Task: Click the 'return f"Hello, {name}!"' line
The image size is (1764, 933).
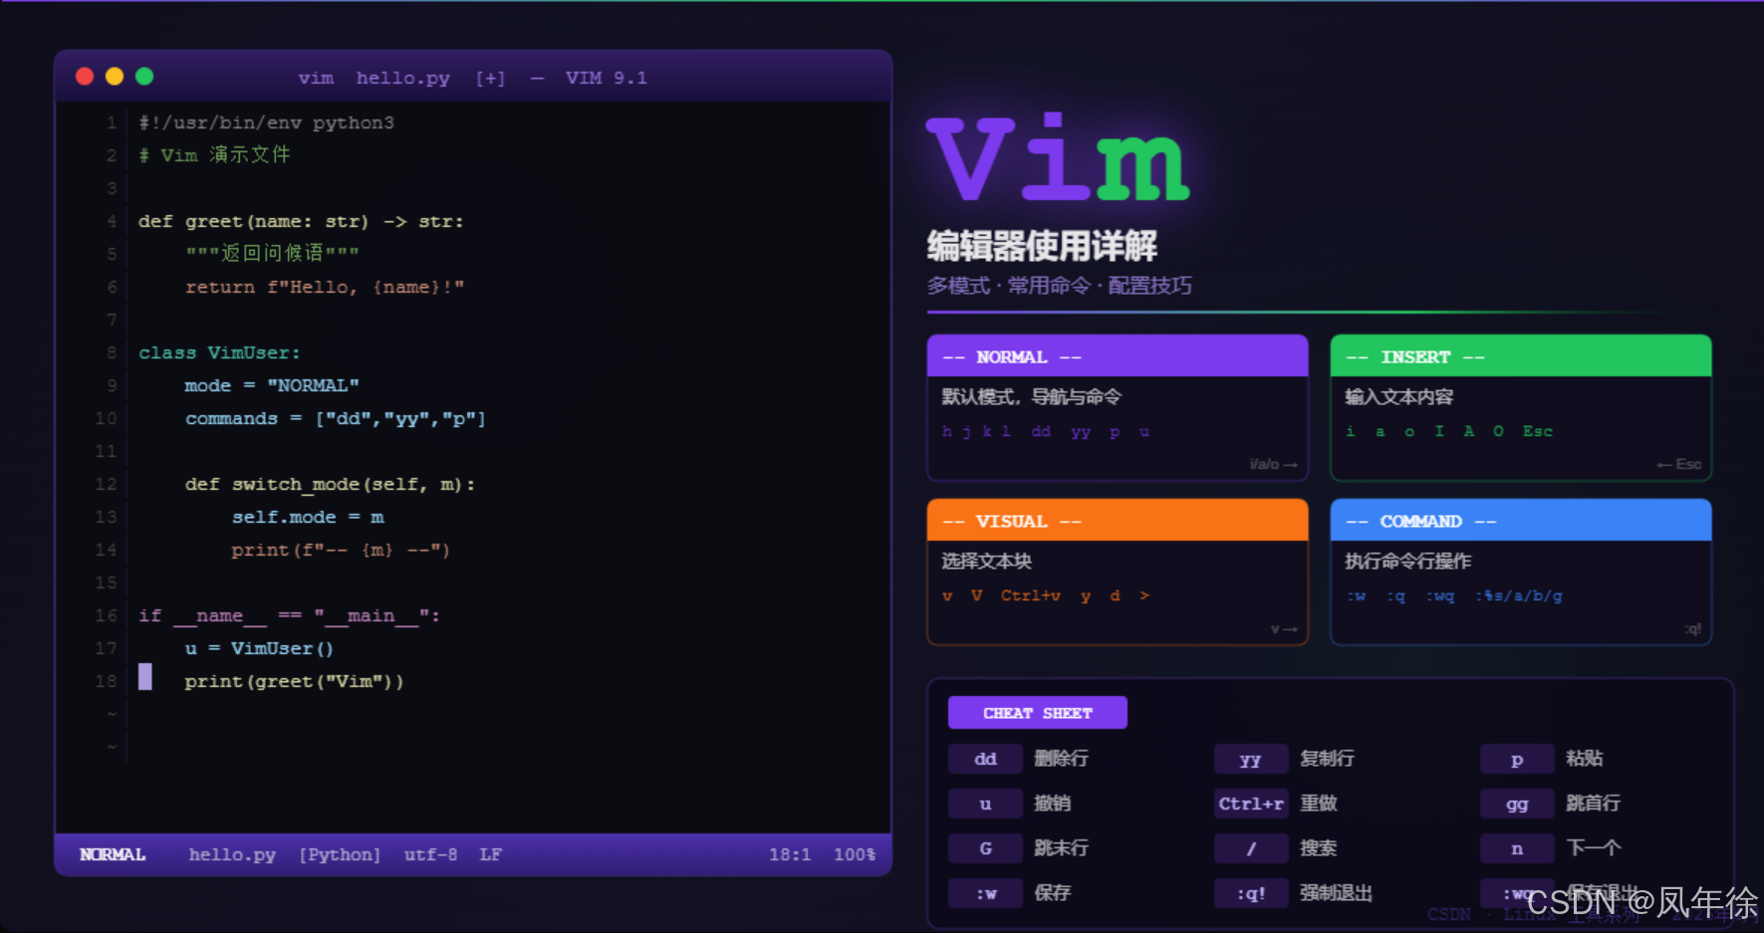Action: click(325, 287)
